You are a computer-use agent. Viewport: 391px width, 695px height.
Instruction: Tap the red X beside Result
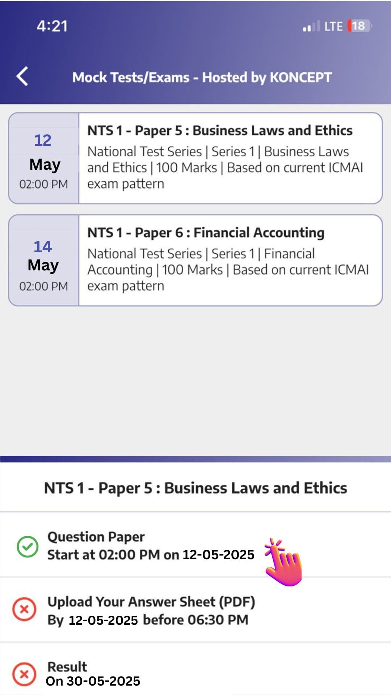(24, 674)
